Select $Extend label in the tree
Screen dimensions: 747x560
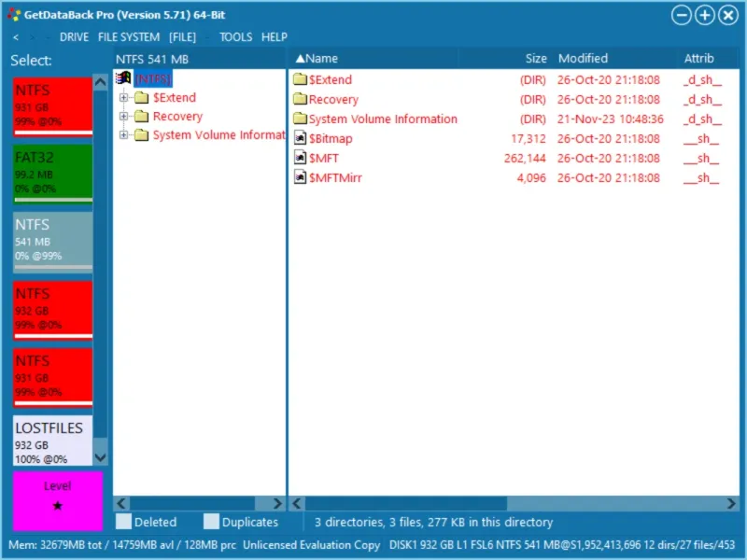[175, 98]
